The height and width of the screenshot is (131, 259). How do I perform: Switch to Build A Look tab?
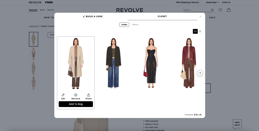[x=93, y=16]
